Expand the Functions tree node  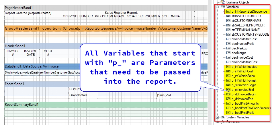point(217,122)
